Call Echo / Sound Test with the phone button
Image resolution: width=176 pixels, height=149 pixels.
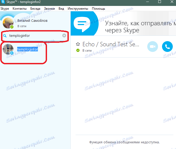tap(167, 47)
